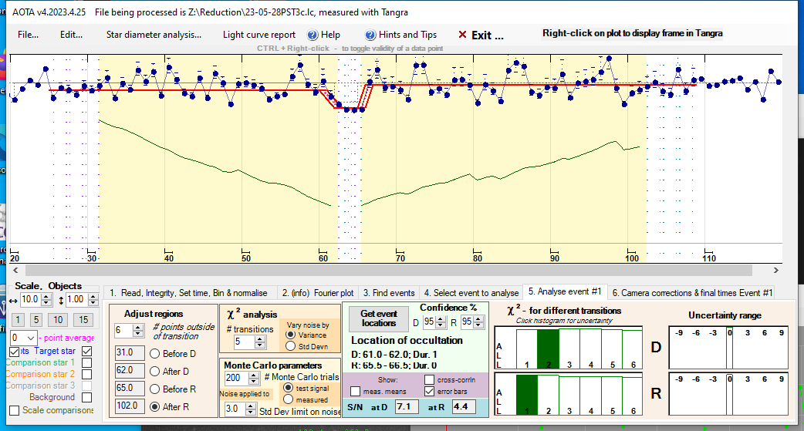
Task: Increase the D confidence percentage
Action: coord(441,319)
